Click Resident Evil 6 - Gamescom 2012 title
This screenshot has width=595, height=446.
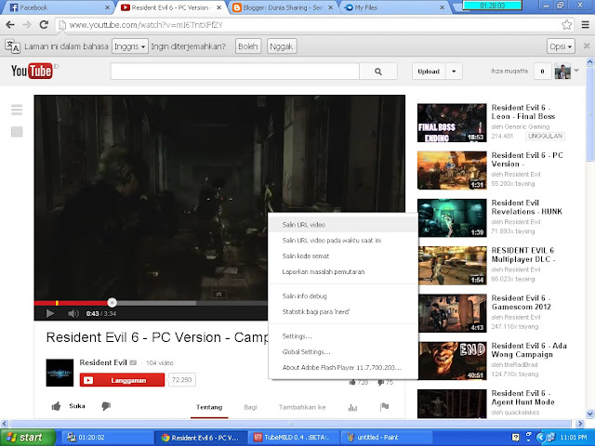[x=521, y=302]
